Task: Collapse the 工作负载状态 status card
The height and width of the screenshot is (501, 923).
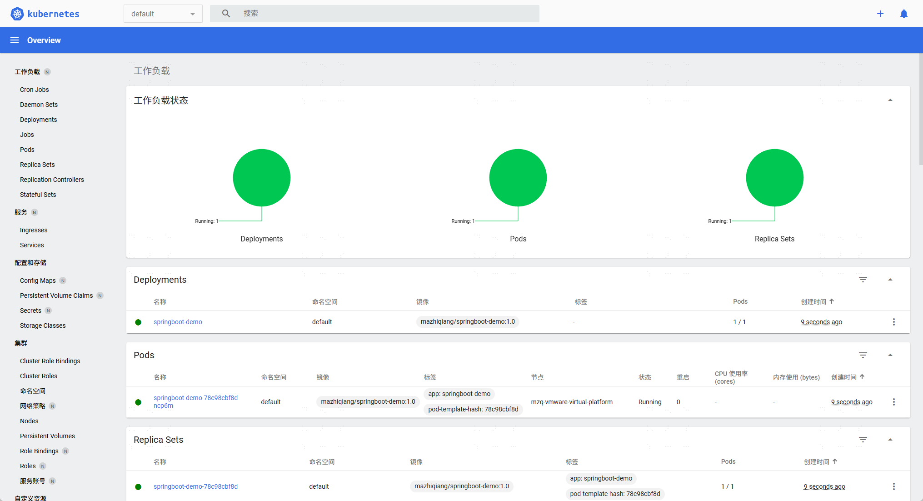Action: click(890, 100)
